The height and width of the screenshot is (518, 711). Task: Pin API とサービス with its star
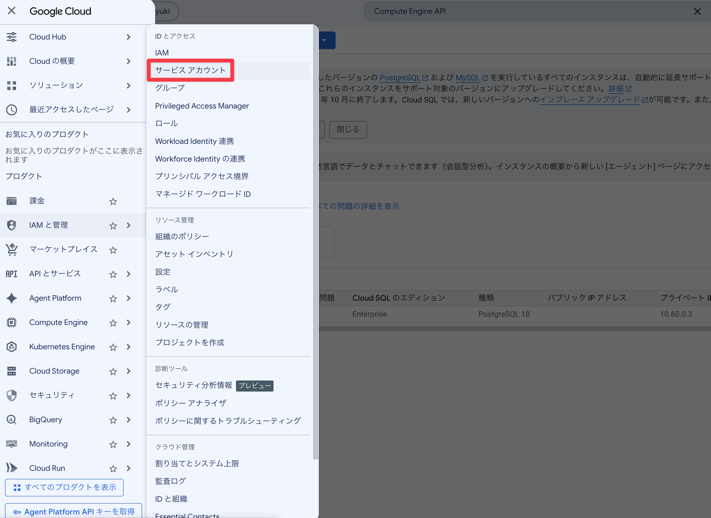pos(113,274)
